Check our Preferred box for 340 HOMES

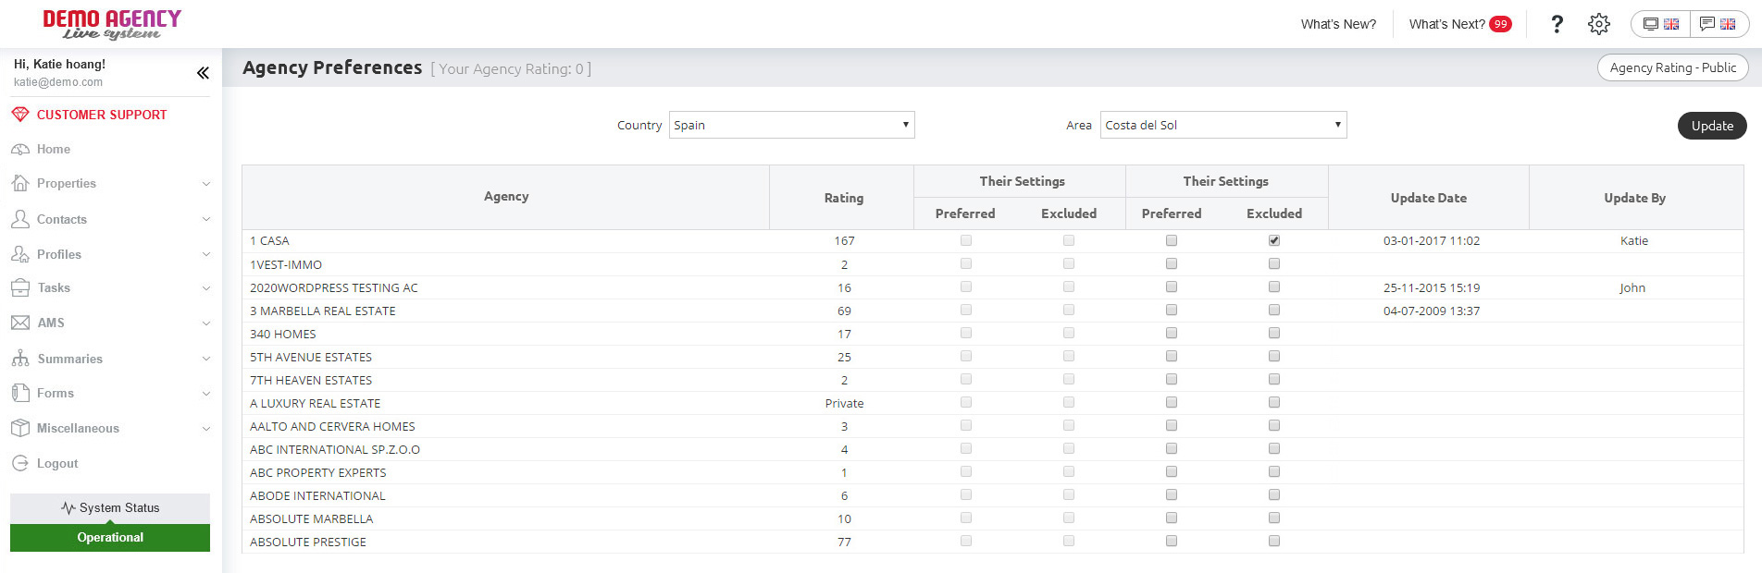coord(1172,333)
